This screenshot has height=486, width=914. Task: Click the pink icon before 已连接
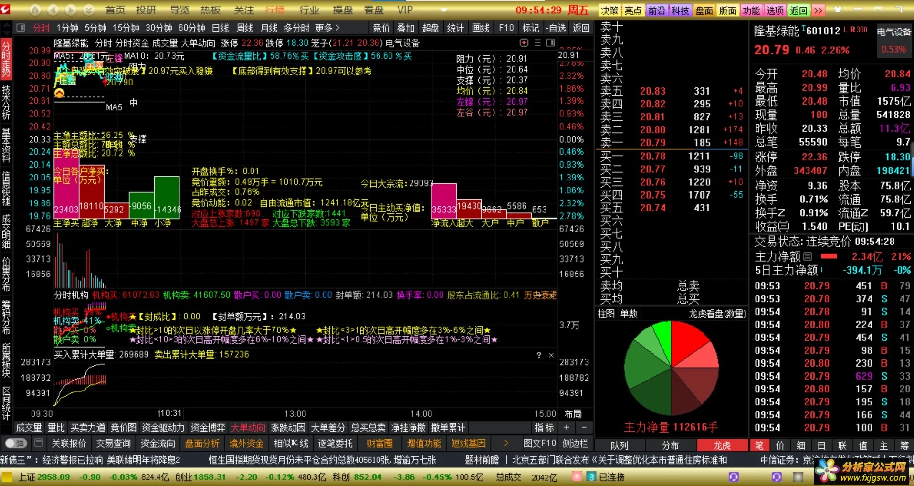[x=577, y=477]
